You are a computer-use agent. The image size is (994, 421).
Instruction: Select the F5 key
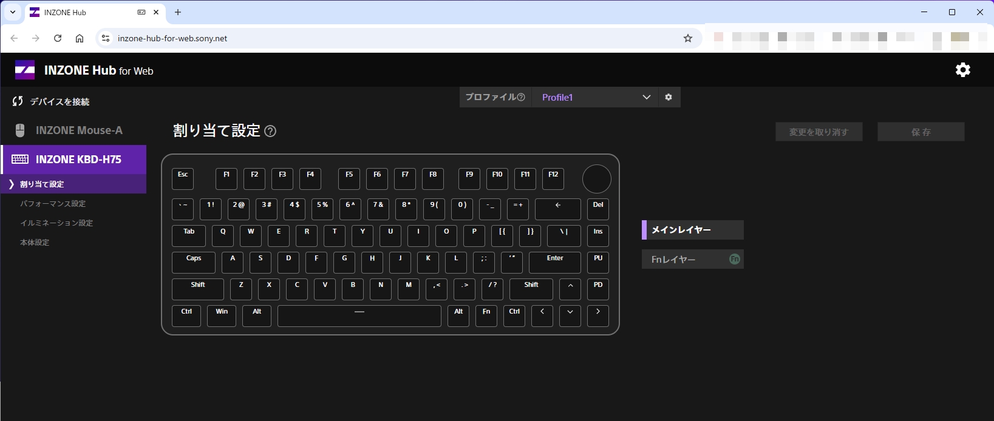[x=349, y=179]
